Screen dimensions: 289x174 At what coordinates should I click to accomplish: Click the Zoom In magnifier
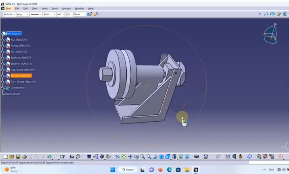tap(143, 156)
